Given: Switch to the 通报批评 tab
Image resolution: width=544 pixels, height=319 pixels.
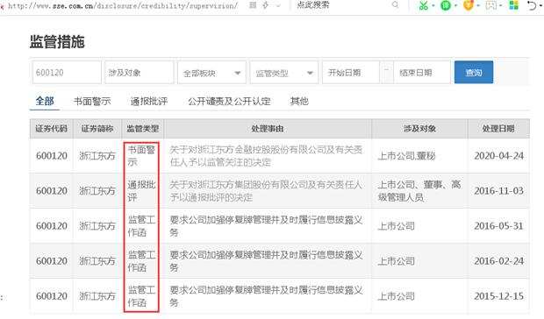Looking at the screenshot, I should coord(149,101).
